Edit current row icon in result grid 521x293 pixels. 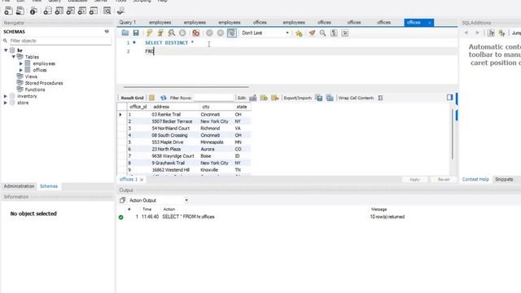pos(253,98)
